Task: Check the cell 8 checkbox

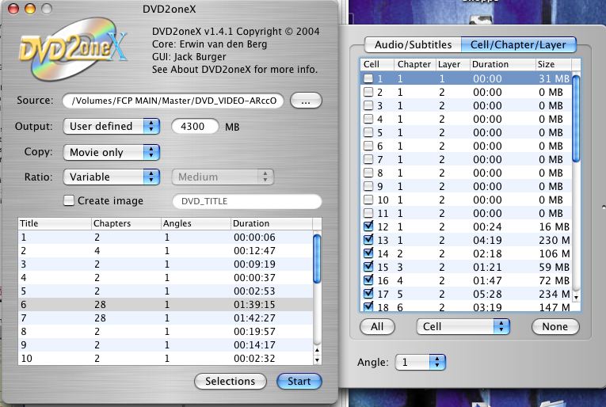Action: [368, 173]
